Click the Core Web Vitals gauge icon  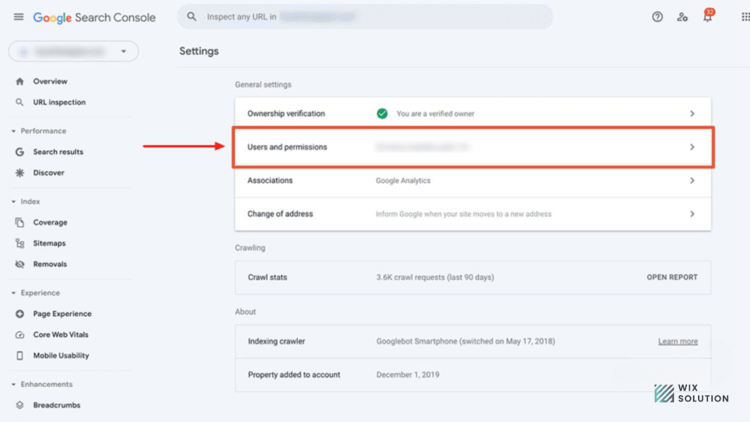point(20,335)
